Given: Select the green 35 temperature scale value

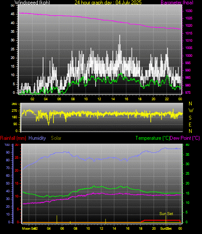Looking at the screenshot, I should tap(187, 154).
